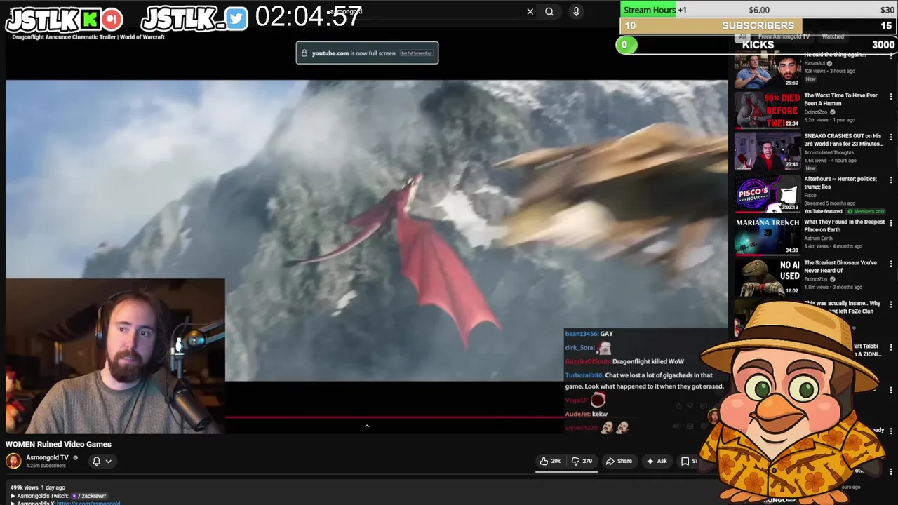Open the Pisco's Hour Afterhours video thumbnail
The image size is (898, 505).
[x=767, y=194]
